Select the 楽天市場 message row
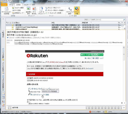This screenshot has width=128, height=114. [x=65, y=25]
